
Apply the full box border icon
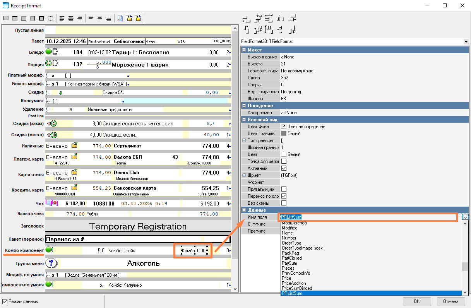click(41, 18)
